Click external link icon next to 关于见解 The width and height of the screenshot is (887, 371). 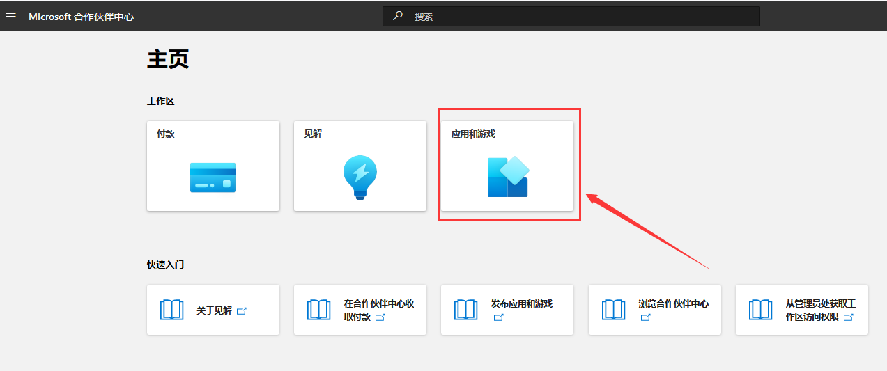click(242, 311)
